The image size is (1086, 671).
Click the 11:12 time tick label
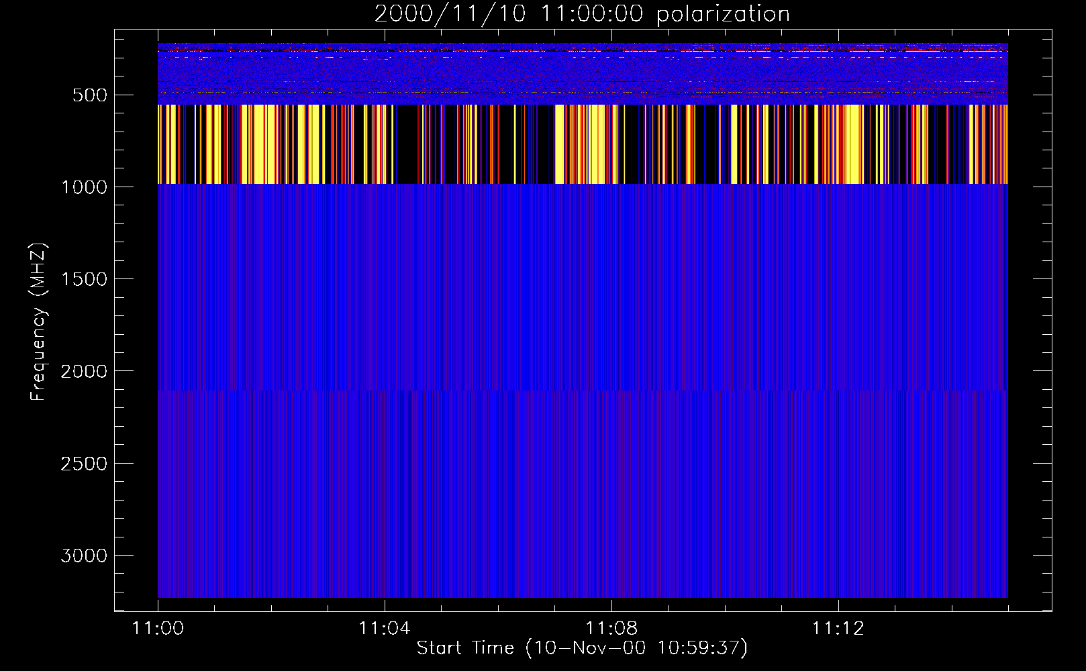[x=838, y=629]
